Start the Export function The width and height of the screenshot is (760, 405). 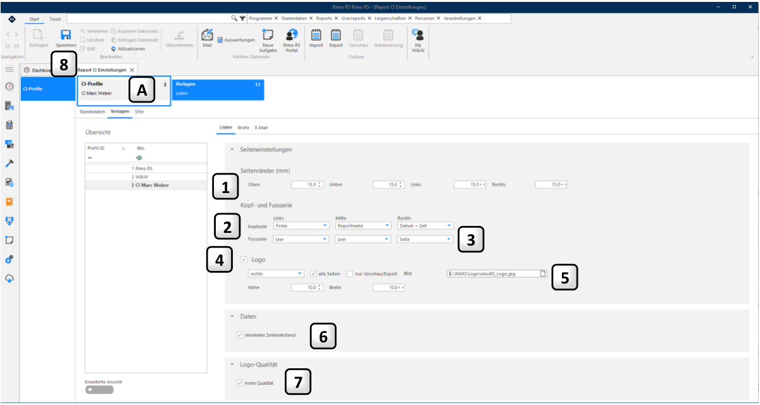[x=336, y=37]
